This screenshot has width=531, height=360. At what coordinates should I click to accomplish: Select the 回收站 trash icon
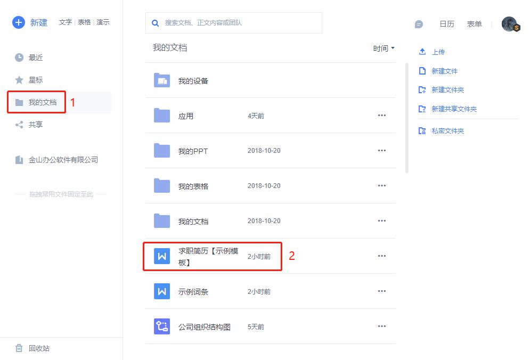click(20, 348)
